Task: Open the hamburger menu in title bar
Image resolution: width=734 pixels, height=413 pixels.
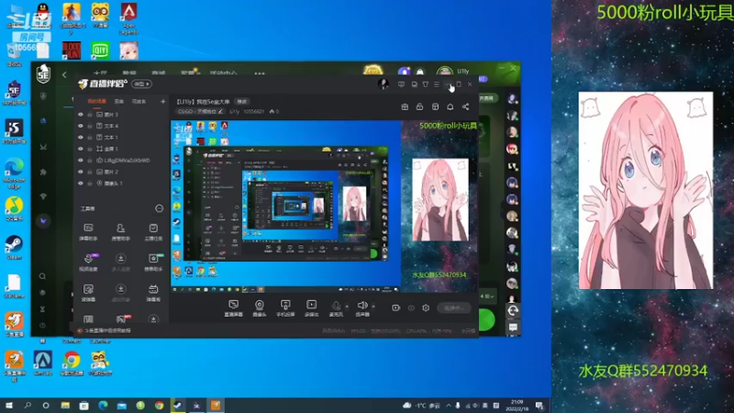Action: [x=437, y=84]
